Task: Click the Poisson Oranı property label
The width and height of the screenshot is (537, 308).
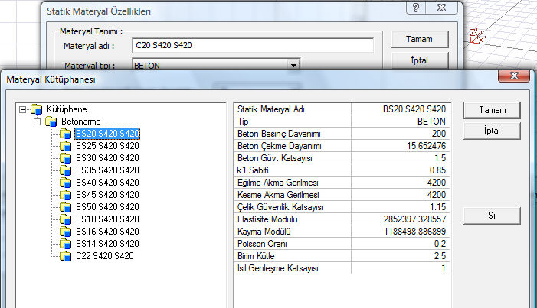Action: click(x=262, y=244)
